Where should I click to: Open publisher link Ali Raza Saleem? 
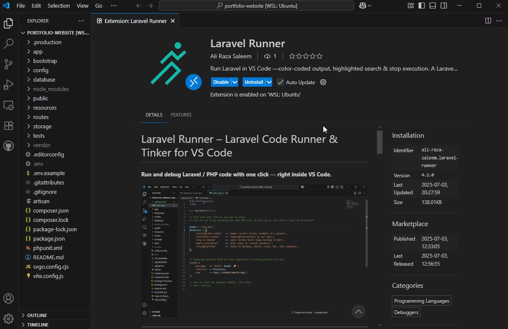click(x=231, y=56)
